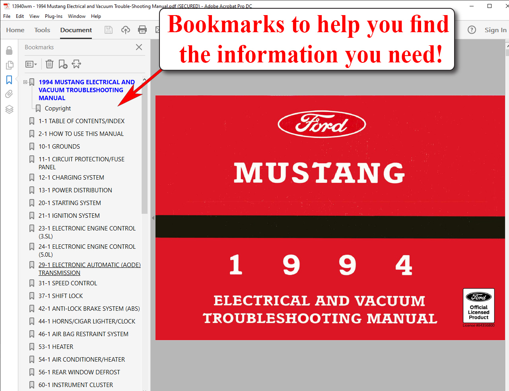Go to 46-1 Air Bag Restraint System bookmark

tap(84, 334)
